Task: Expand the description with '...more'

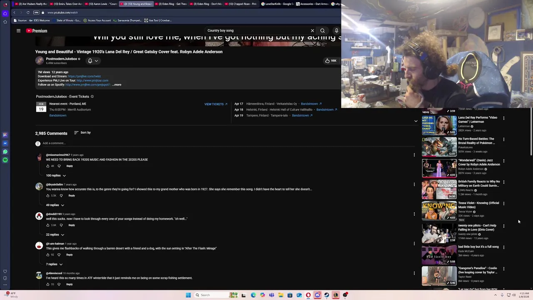Action: point(117,85)
